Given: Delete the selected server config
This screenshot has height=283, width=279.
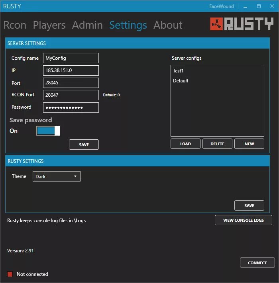Looking at the screenshot, I should point(217,144).
